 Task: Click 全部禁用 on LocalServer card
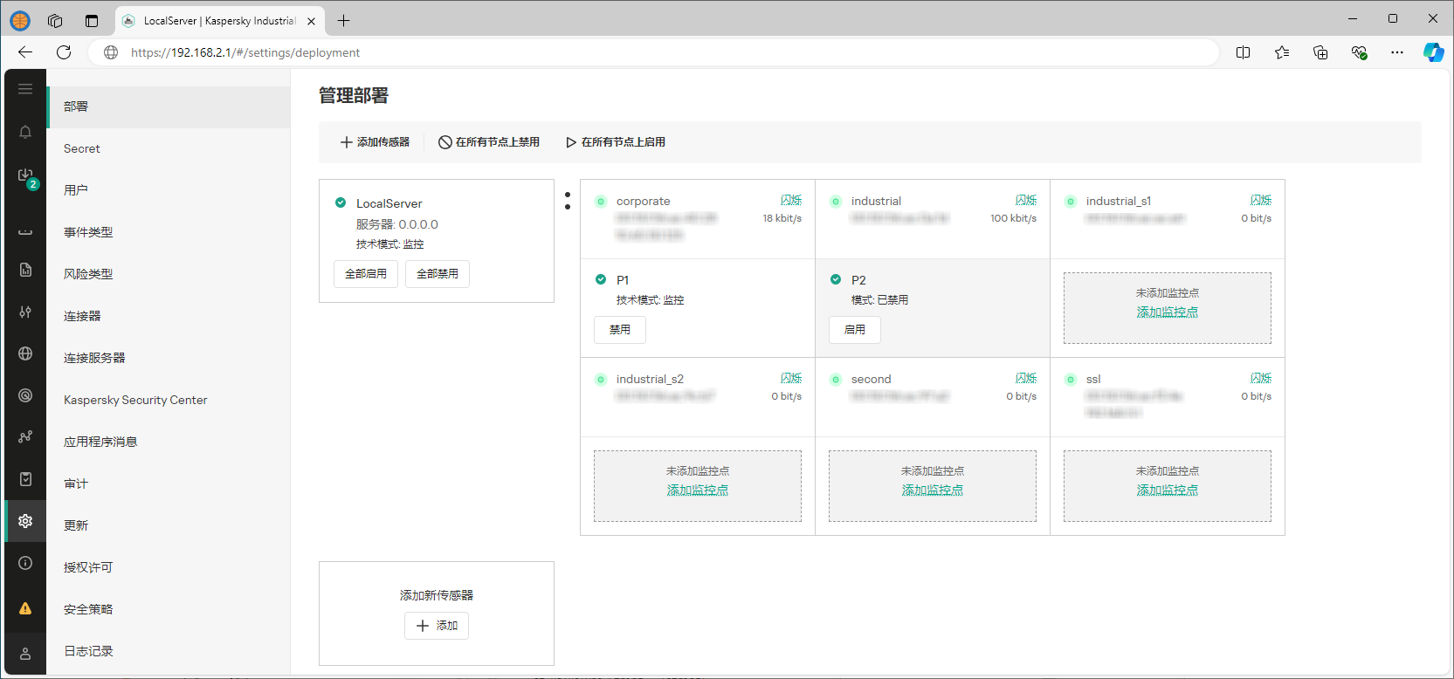click(x=438, y=274)
